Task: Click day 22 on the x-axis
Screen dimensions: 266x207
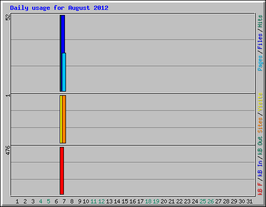Action: [x=179, y=201]
